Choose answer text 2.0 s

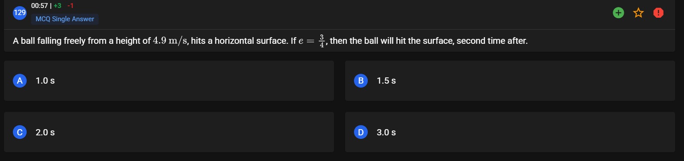[45, 132]
